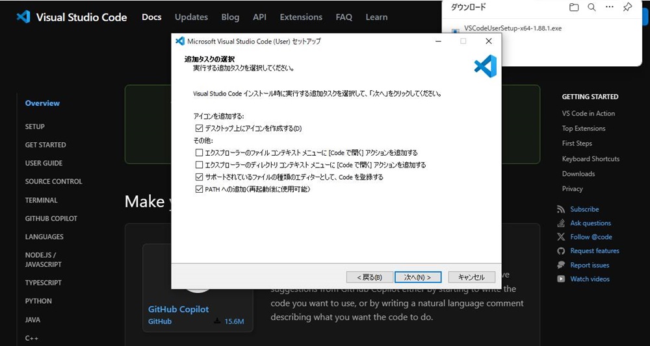
Task: Click the Subscribe link in the sidebar
Action: tap(584, 210)
